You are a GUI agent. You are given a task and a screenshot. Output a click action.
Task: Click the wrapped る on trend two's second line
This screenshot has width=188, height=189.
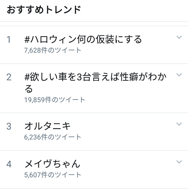tap(28, 89)
